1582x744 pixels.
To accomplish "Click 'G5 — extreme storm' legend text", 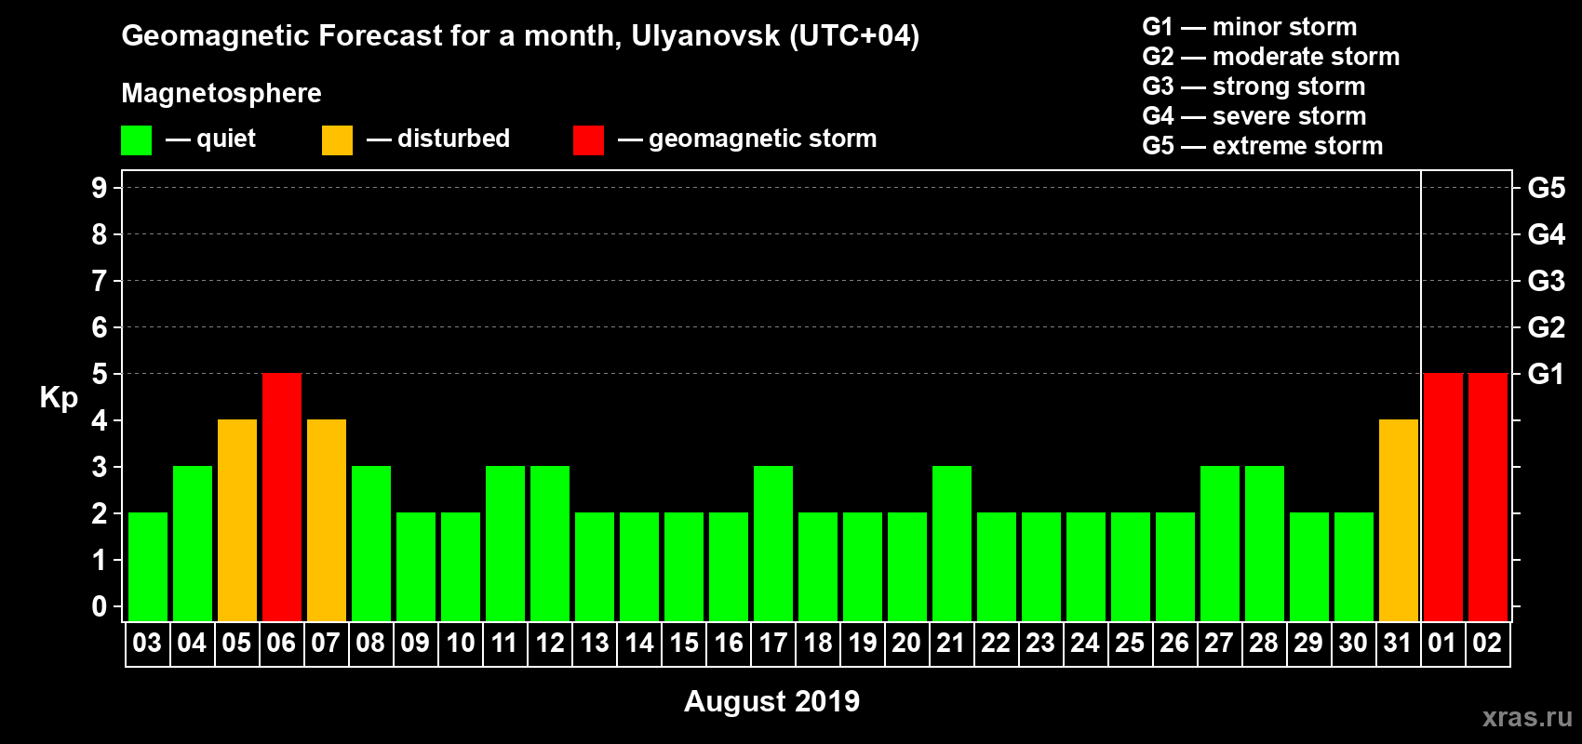I will tap(1263, 146).
